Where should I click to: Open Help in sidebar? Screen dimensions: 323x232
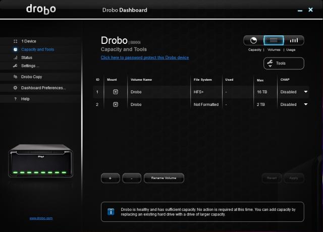(x=40, y=99)
